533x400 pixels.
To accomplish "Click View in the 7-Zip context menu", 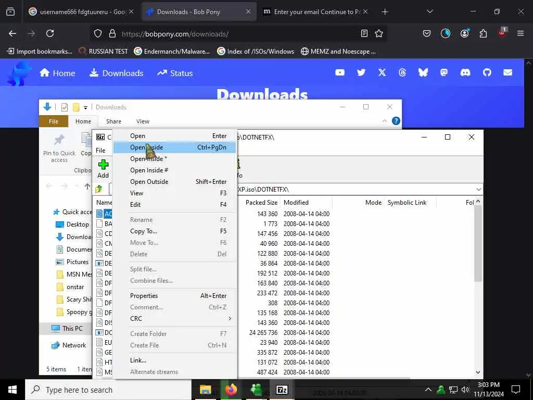I will (174, 193).
